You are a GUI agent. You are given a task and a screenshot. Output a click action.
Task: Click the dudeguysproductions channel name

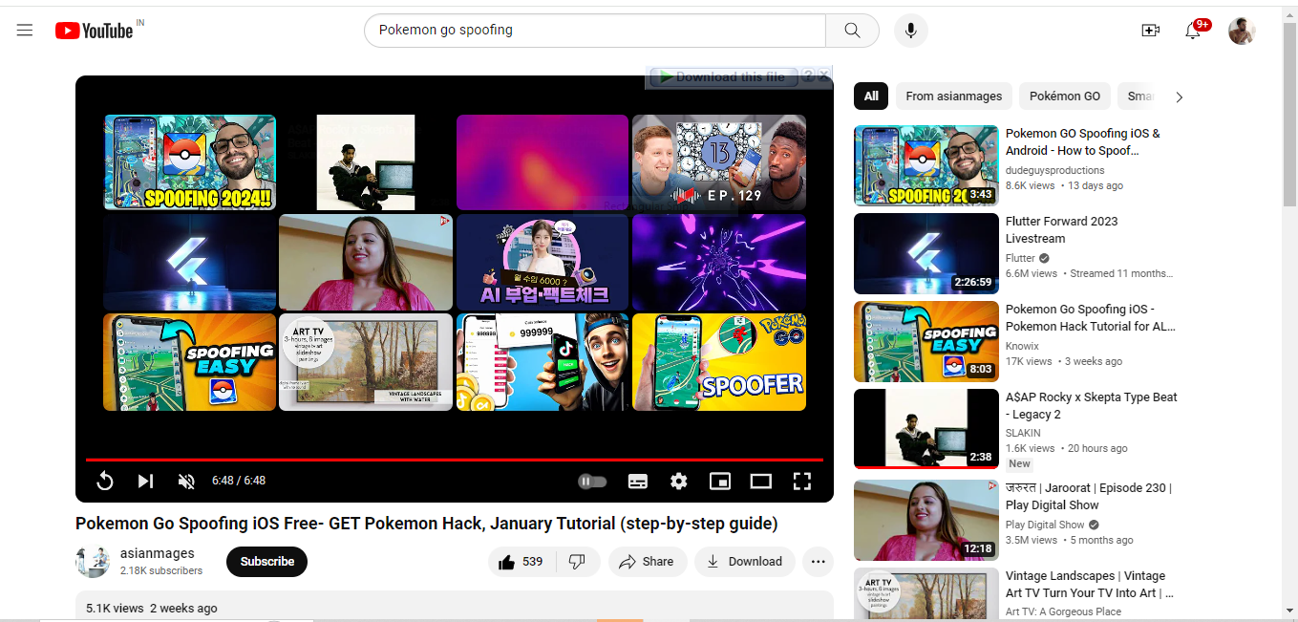click(x=1054, y=170)
